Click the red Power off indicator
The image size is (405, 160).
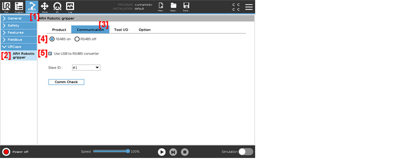pyautogui.click(x=6, y=152)
